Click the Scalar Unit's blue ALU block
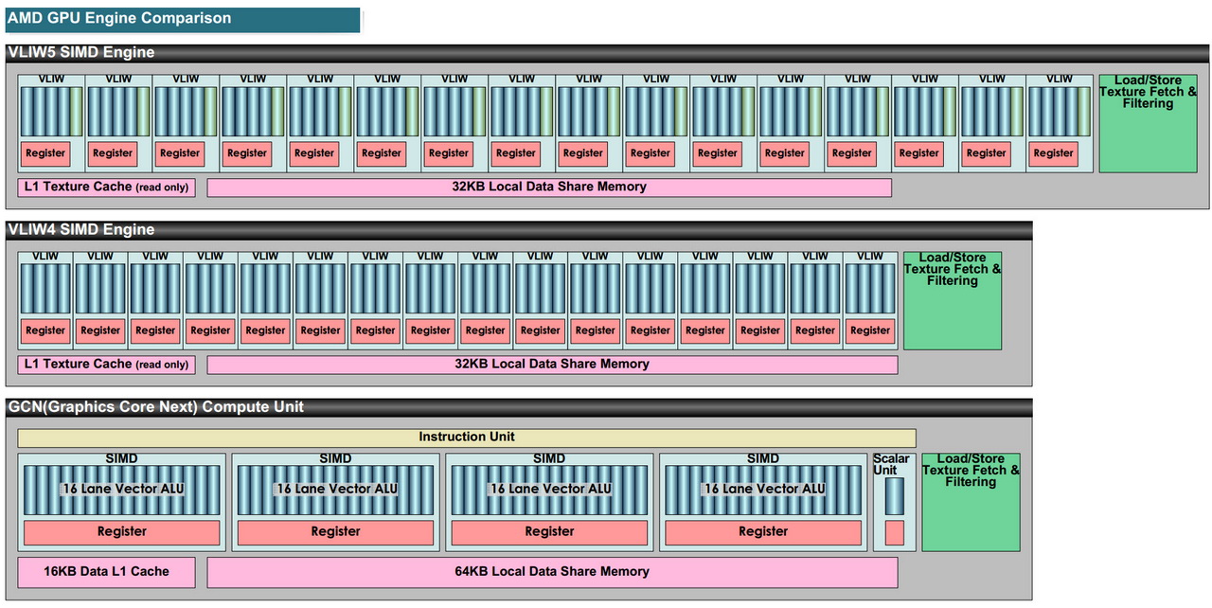This screenshot has width=1212, height=608. tap(894, 496)
